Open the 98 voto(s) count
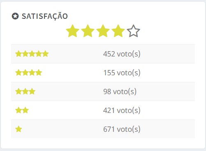 pyautogui.click(x=120, y=92)
